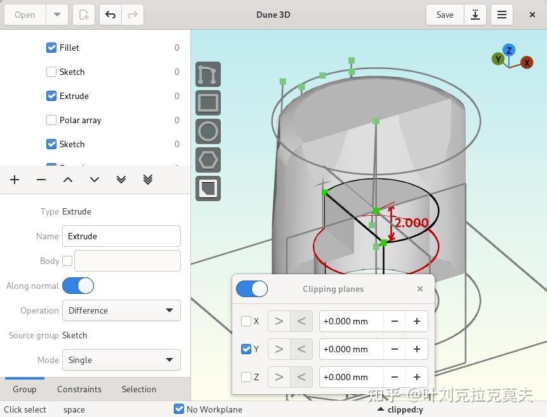547x417 pixels.
Task: Switch to the Constraints tab
Action: (x=79, y=389)
